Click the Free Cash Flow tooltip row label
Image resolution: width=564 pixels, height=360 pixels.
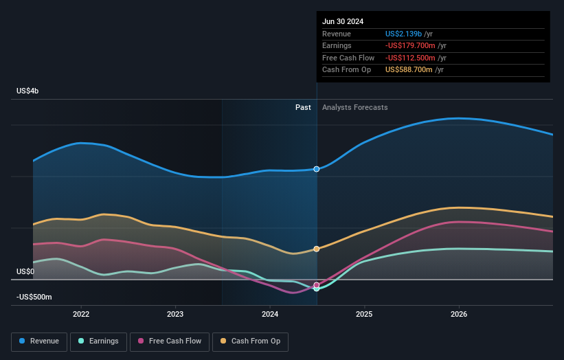[x=348, y=58]
